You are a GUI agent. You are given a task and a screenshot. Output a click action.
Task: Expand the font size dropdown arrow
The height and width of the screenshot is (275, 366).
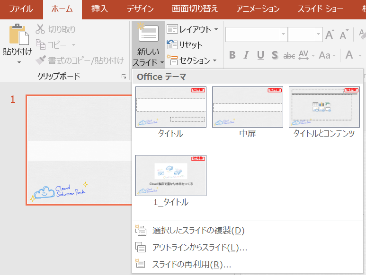click(318, 34)
